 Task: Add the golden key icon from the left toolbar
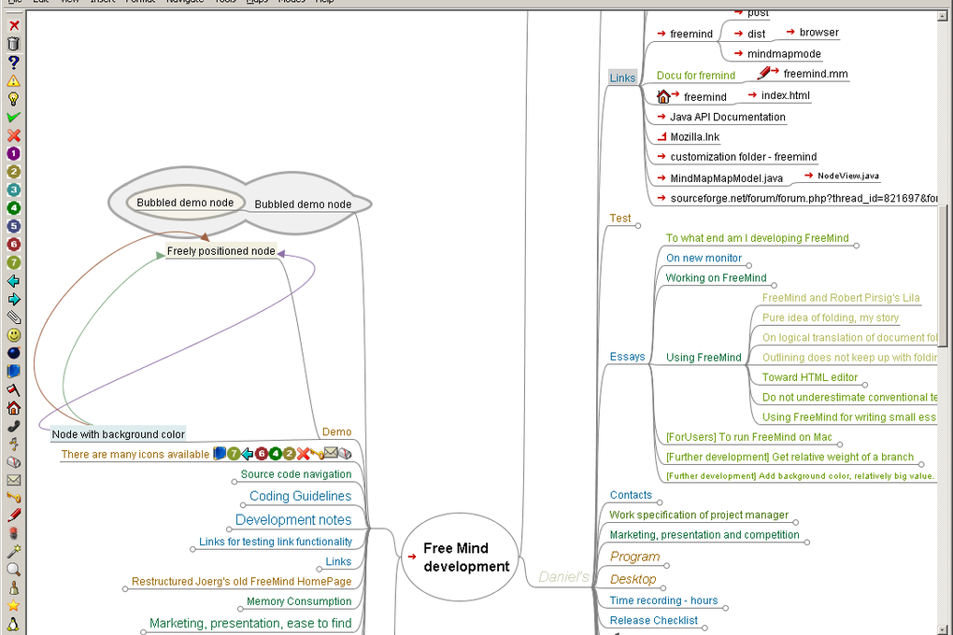(13, 498)
